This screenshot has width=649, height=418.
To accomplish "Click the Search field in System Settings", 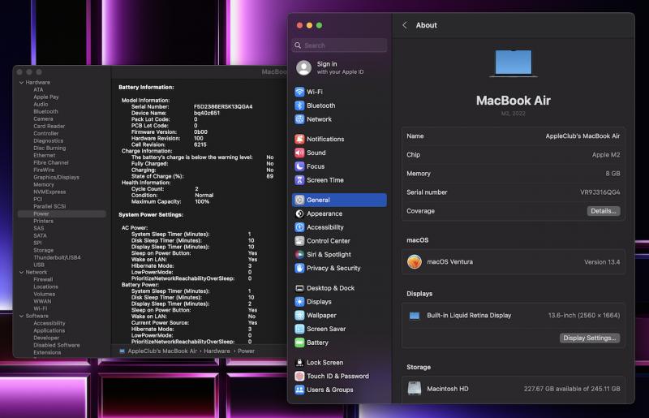I will click(x=339, y=45).
